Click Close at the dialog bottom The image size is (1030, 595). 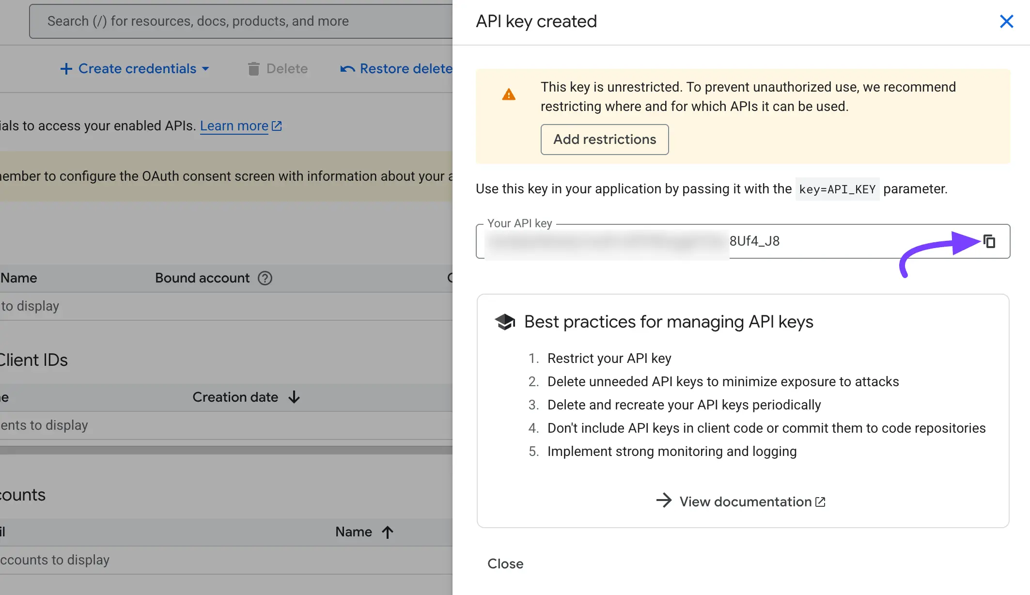point(505,564)
